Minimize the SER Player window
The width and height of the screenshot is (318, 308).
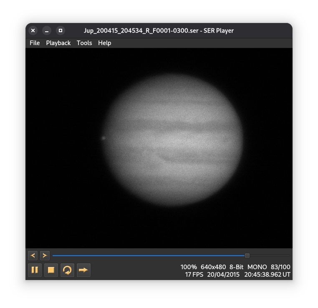point(47,30)
